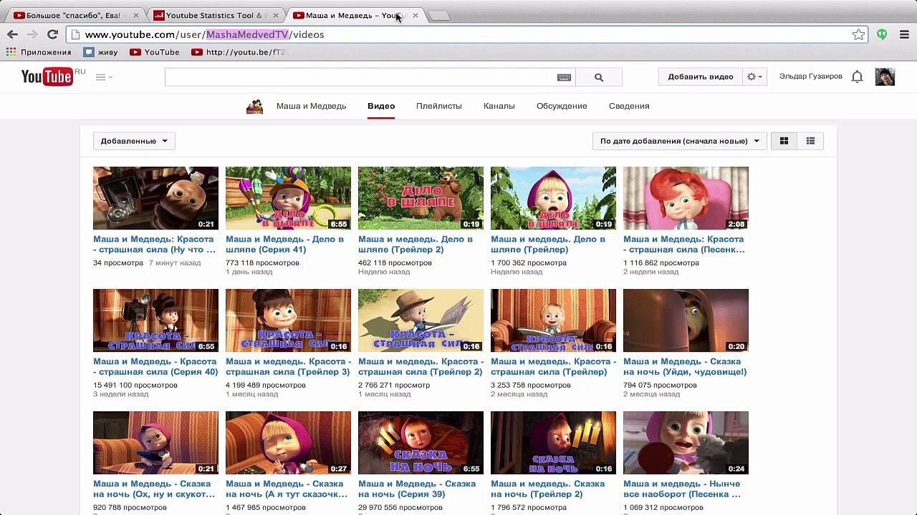Screen dimensions: 917x515
Task: Click the "34 просмотра" view count
Action: pos(118,263)
